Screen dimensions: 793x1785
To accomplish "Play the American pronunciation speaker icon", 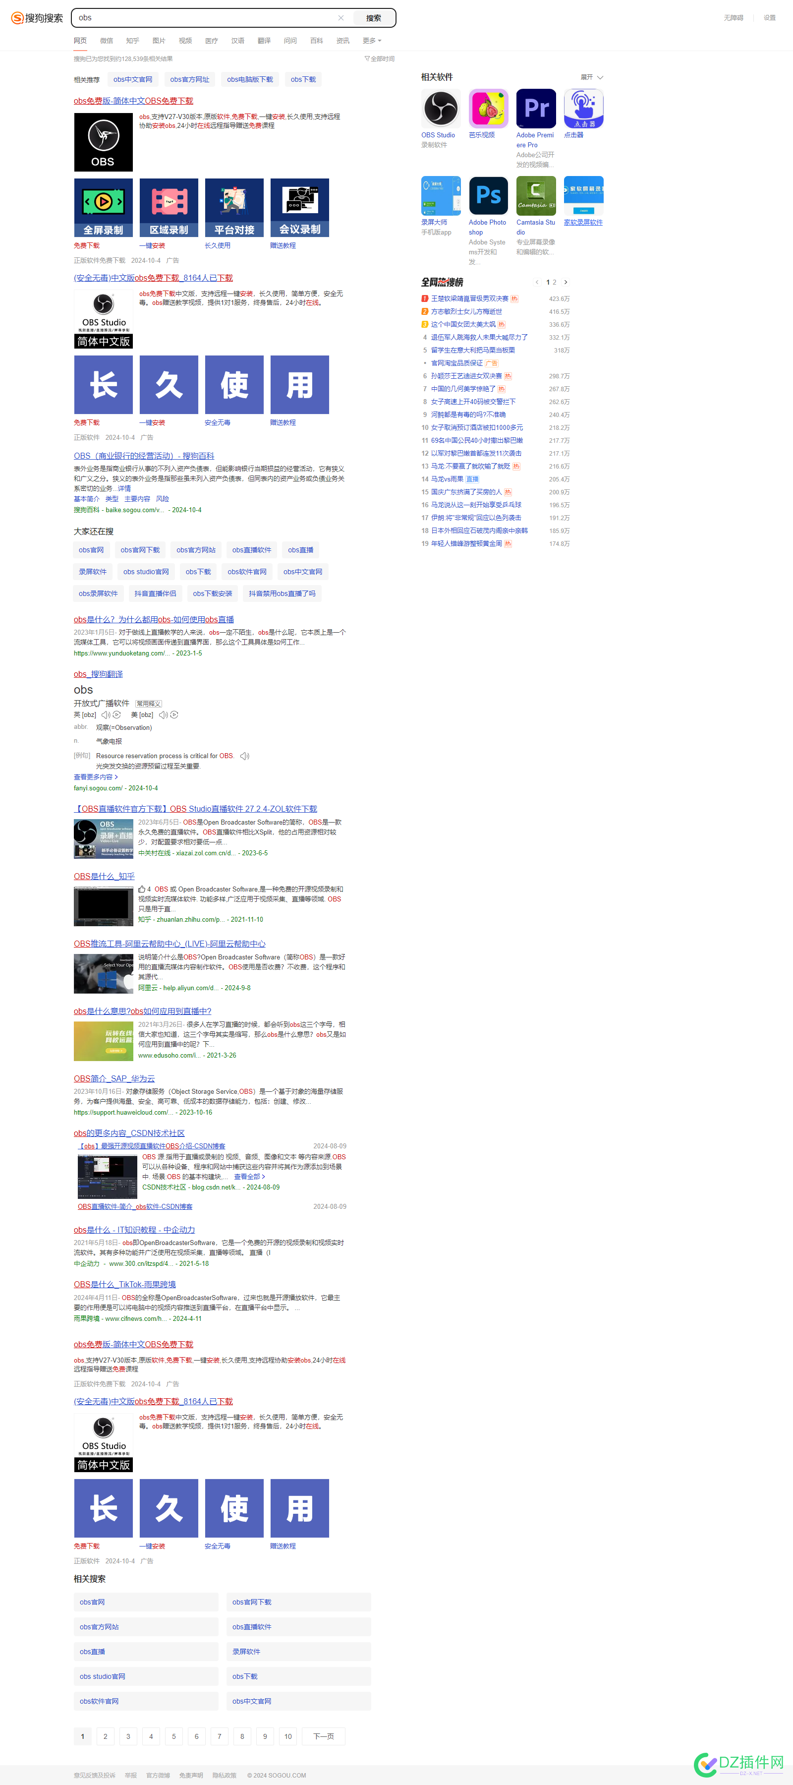I will click(x=163, y=714).
